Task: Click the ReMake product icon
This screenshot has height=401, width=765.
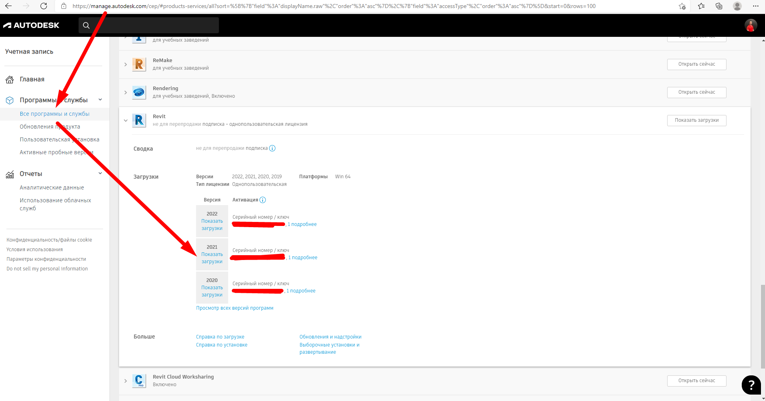Action: coord(139,64)
